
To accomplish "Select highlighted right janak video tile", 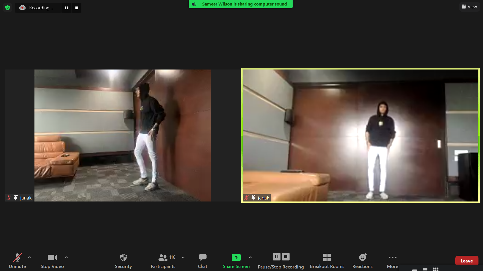I will [360, 135].
